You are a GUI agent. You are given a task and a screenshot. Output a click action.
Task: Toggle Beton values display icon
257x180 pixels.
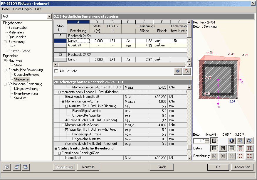pos(232,148)
